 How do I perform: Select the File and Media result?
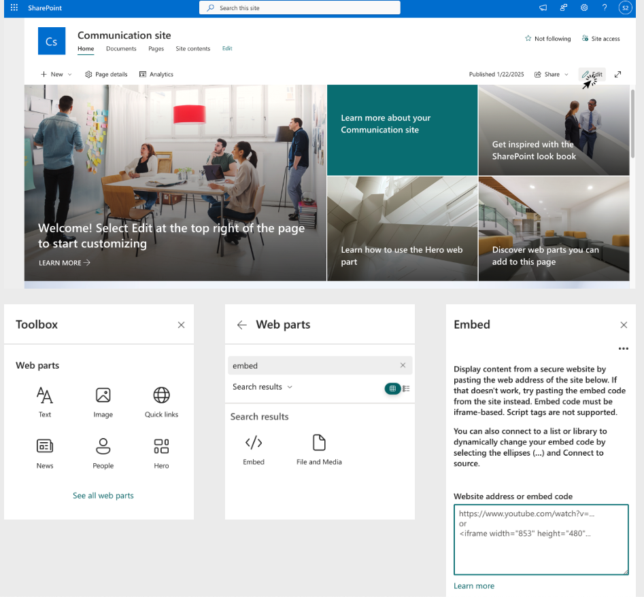pos(319,450)
